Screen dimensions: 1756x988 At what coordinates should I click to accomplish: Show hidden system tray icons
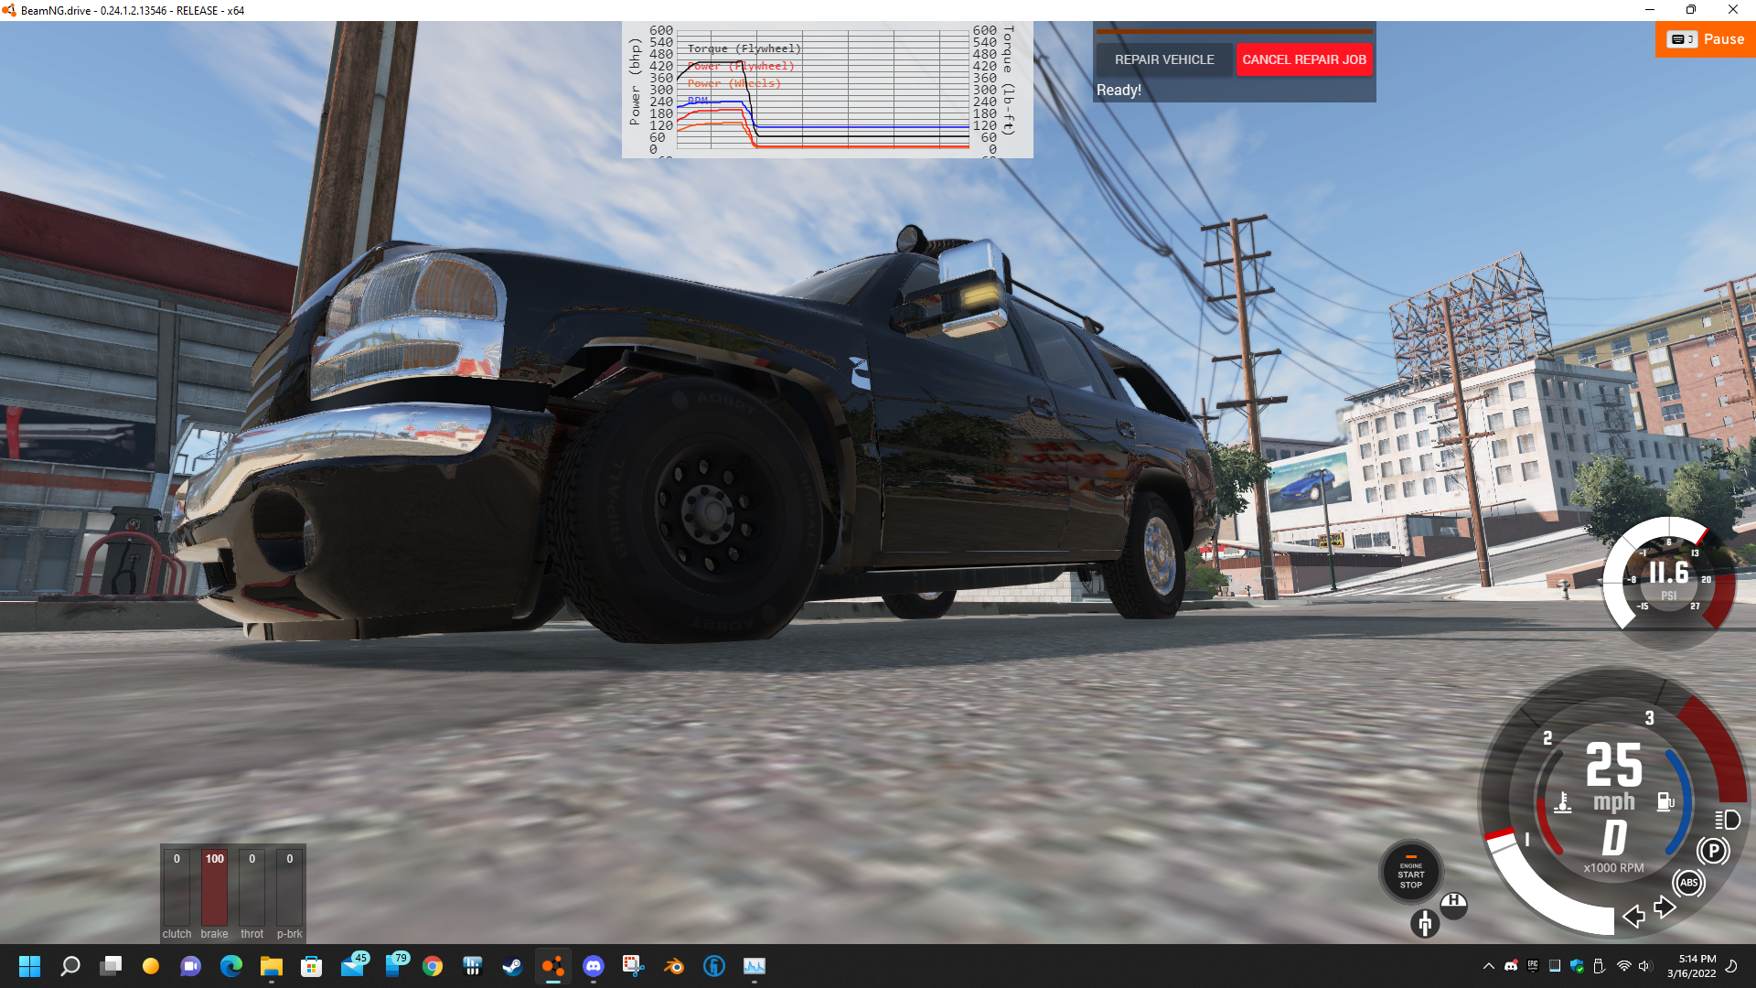click(x=1488, y=966)
